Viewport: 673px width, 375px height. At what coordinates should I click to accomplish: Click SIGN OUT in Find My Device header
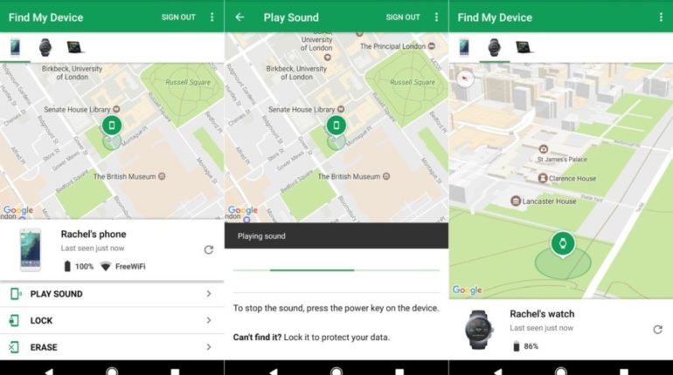click(178, 17)
